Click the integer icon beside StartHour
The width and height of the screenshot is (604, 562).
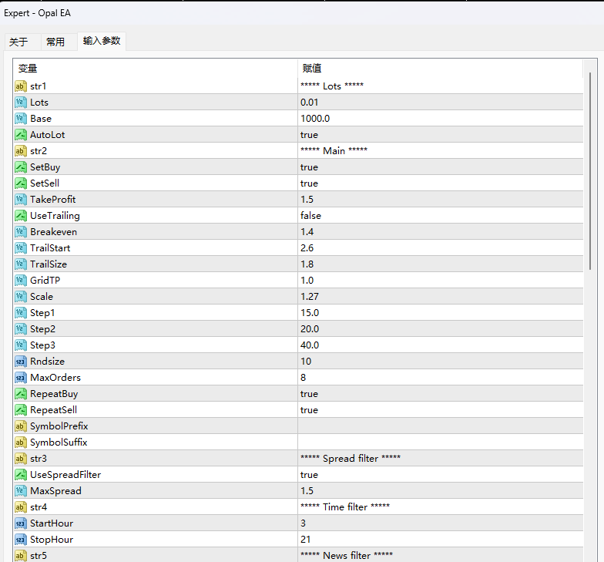click(21, 523)
